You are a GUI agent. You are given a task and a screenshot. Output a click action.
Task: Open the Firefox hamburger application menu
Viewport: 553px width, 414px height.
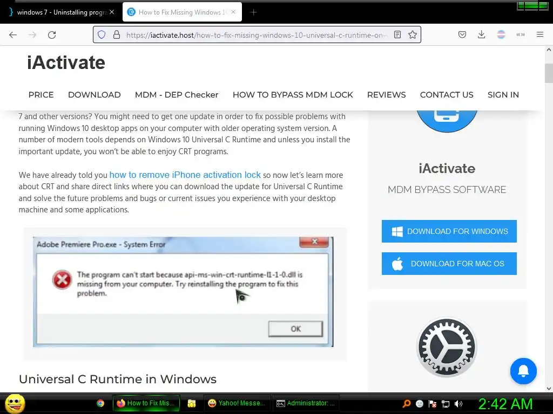[539, 34]
